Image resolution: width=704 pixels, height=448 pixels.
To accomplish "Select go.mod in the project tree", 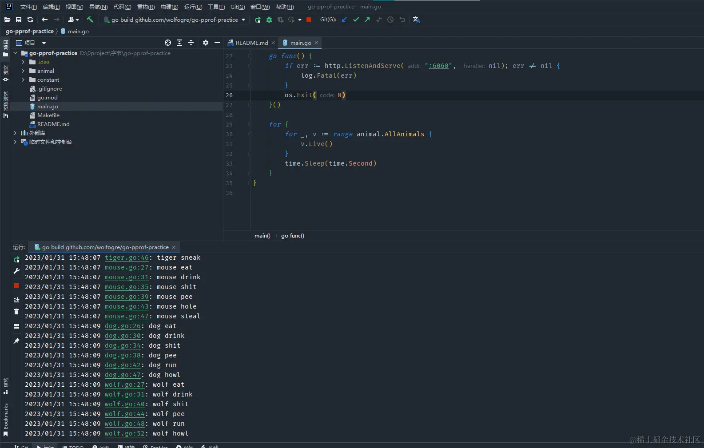I will click(x=48, y=97).
